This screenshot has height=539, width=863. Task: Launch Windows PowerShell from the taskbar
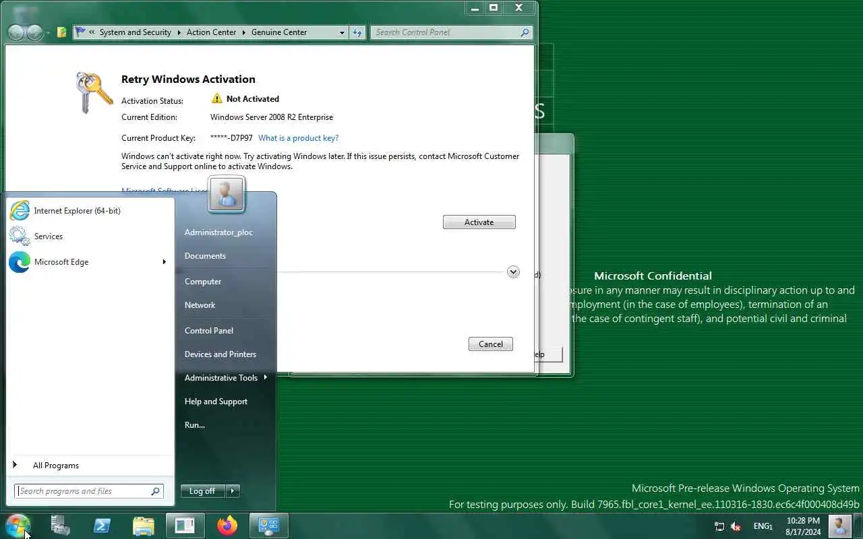102,525
